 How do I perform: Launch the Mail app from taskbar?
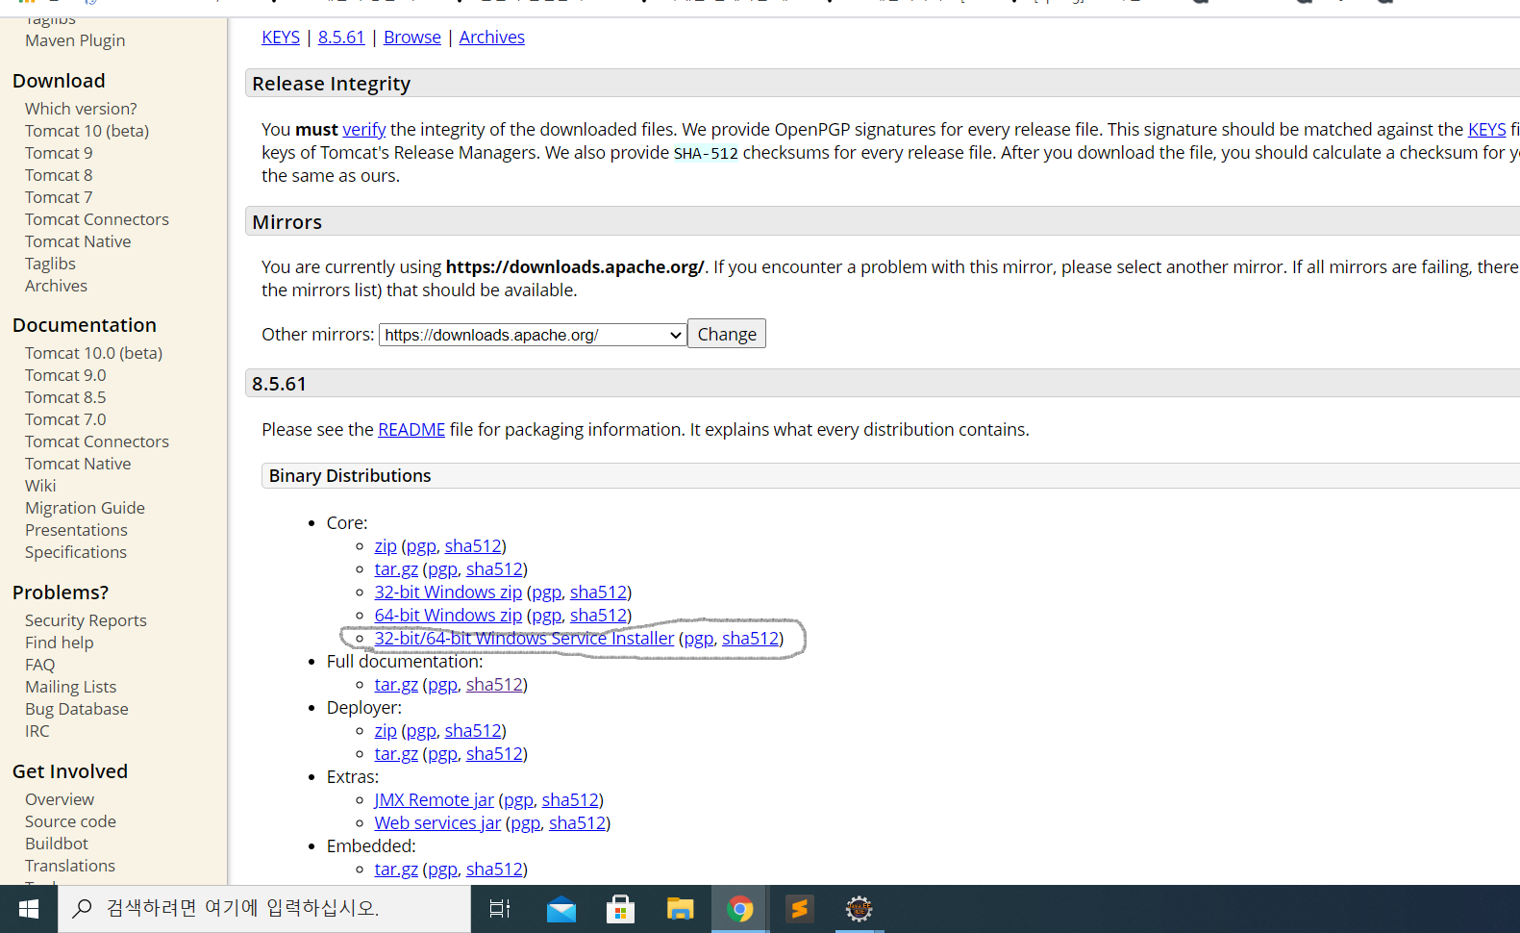561,909
